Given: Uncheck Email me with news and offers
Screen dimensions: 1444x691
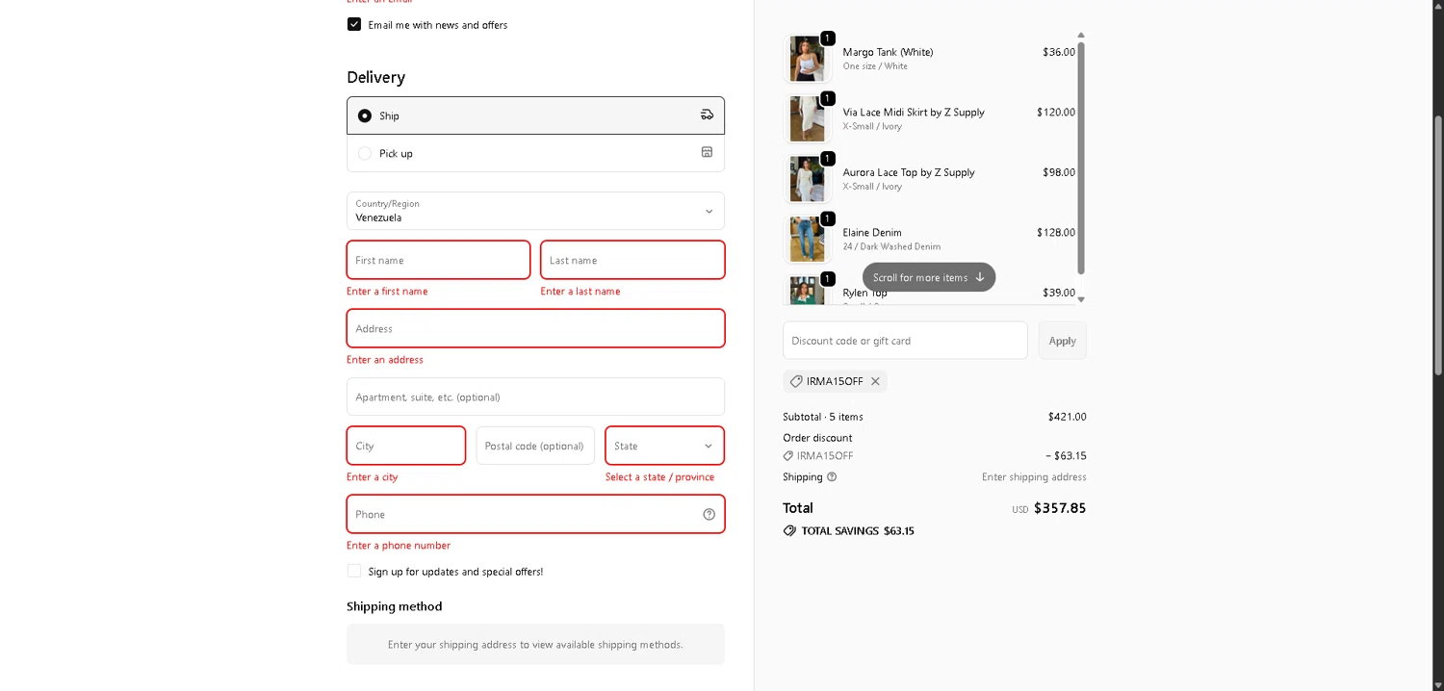Looking at the screenshot, I should coord(354,24).
